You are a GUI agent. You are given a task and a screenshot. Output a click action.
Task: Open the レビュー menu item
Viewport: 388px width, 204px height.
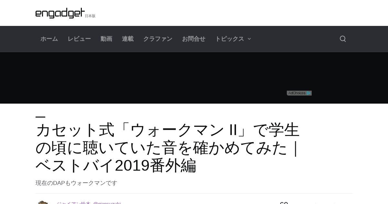point(79,39)
